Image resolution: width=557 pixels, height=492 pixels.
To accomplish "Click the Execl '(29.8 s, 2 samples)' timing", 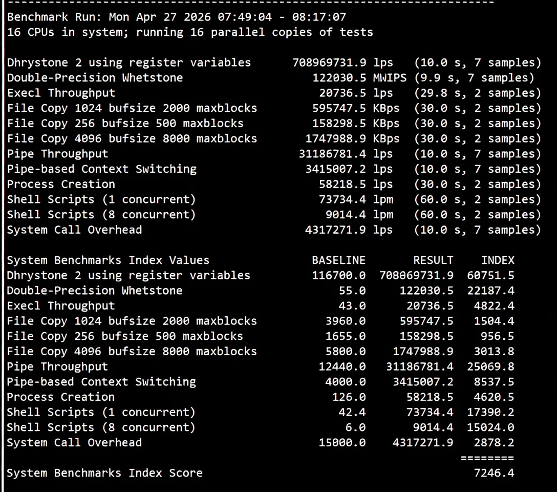I will [x=478, y=93].
